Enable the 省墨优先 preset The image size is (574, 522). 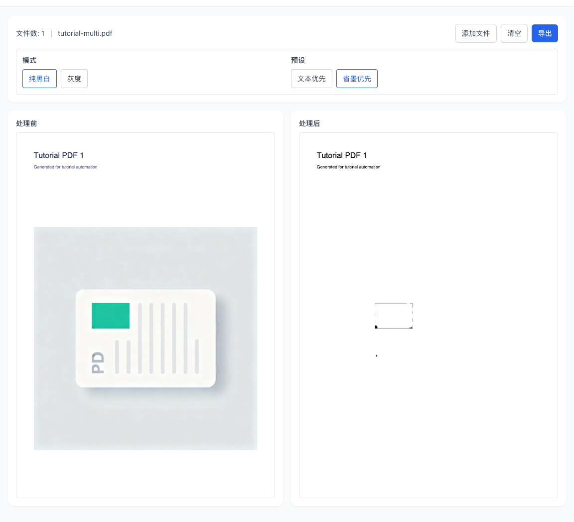click(357, 79)
